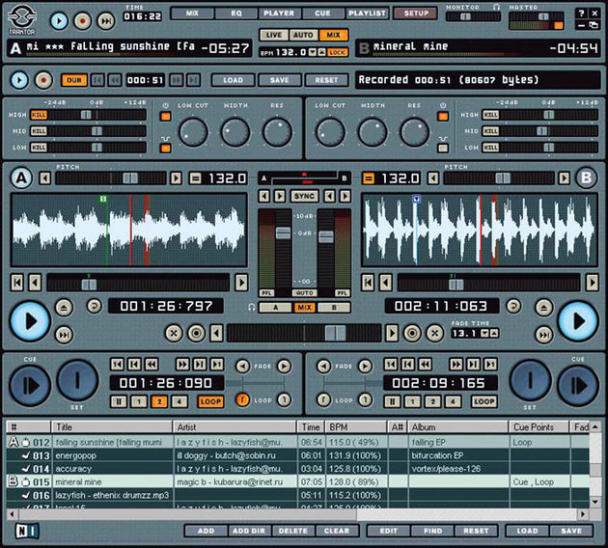This screenshot has width=608, height=548.
Task: Jump to the start of deck A track
Action: [17, 283]
